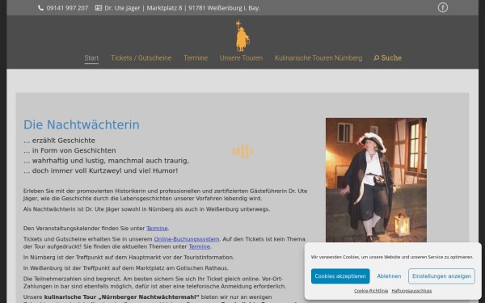Open the Facebook icon in top bar
This screenshot has width=485, height=303.
443,7
